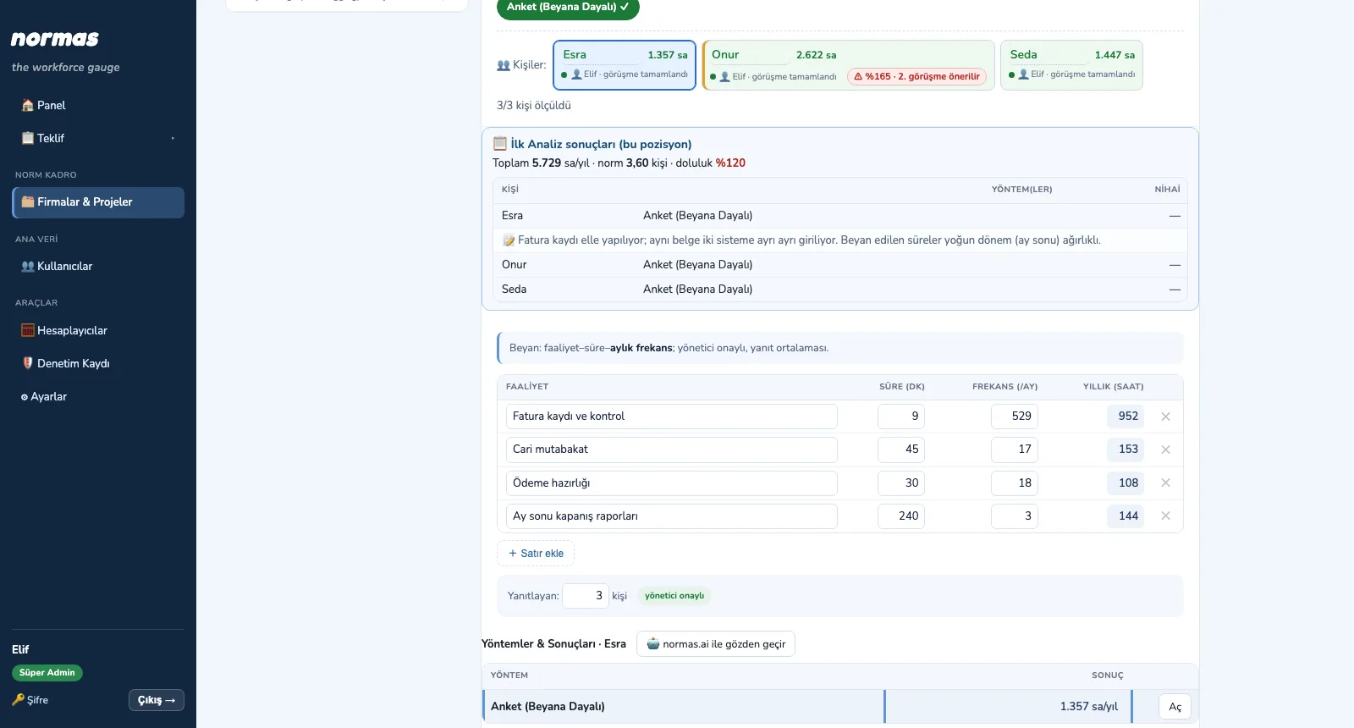
Task: Toggle the Anket (Beyana Dayalı) method chip
Action: [x=568, y=8]
